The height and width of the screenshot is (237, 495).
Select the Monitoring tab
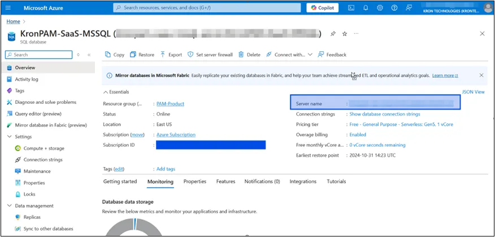(x=160, y=182)
